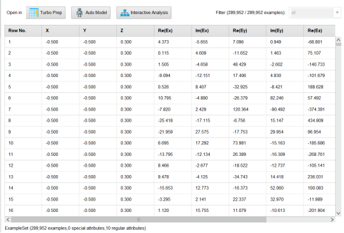344x233 pixels.
Task: Click the Re(Ez) column header
Action: point(319,31)
